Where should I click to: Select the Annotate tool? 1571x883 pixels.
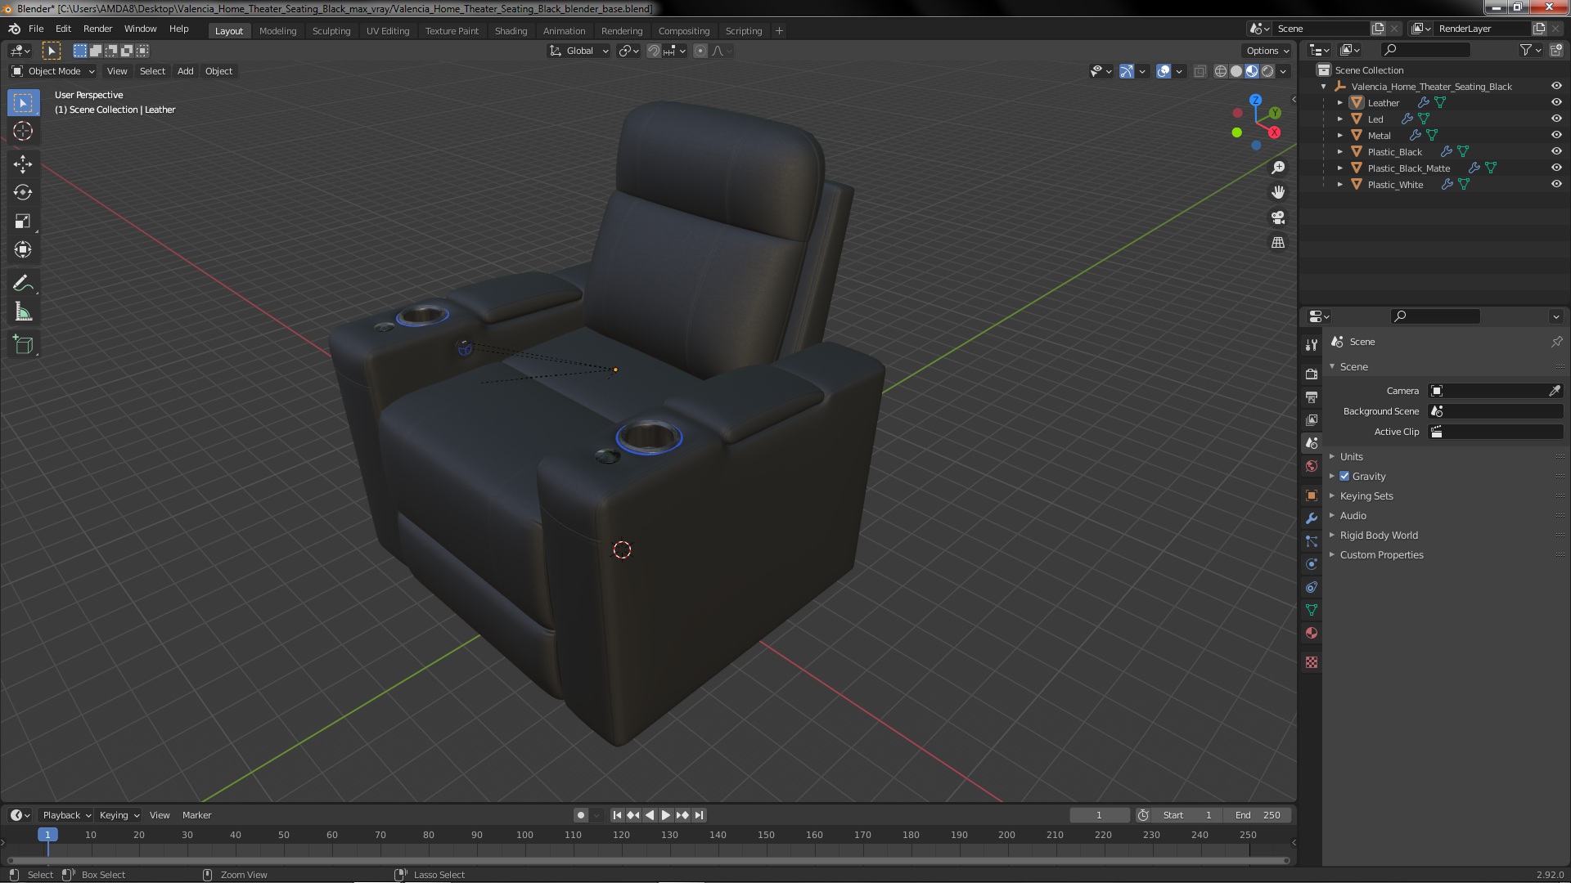point(23,284)
